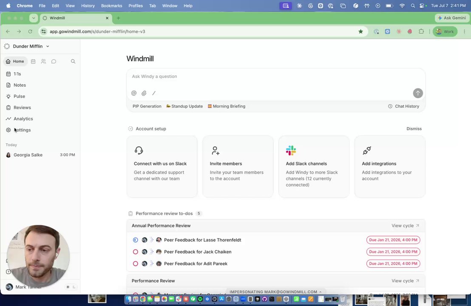This screenshot has width=471, height=306.
Task: Close the Windmill tab
Action: click(x=107, y=18)
